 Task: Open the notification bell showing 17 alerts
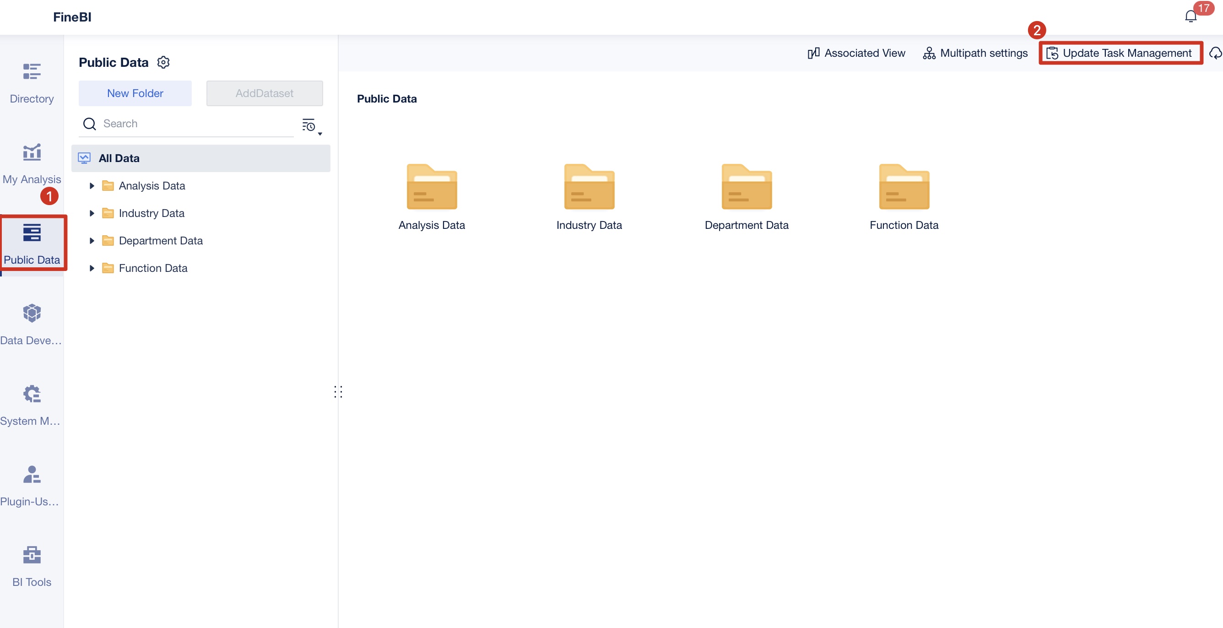pos(1191,16)
